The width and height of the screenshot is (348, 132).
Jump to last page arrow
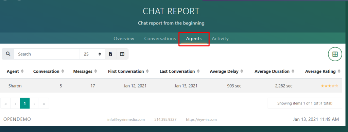tap(44, 103)
